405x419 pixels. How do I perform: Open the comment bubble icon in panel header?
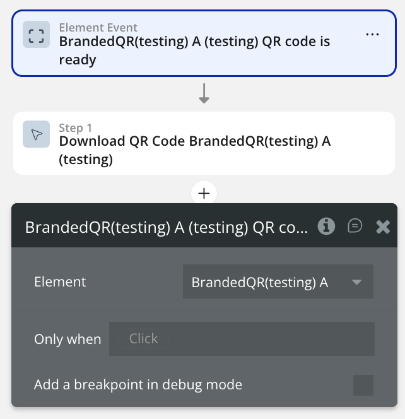[x=355, y=227]
